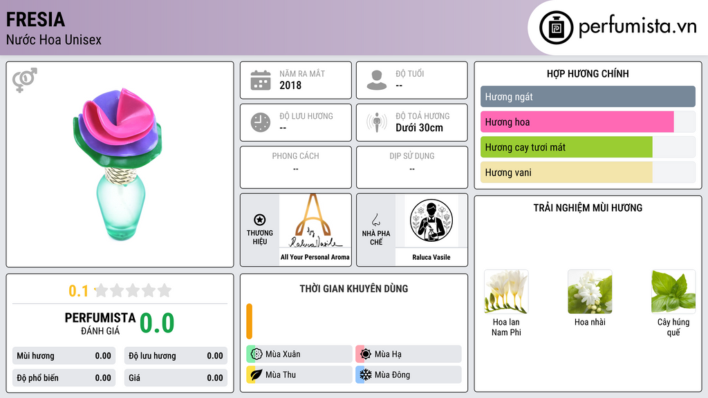
Task: Click the spring flower icon of Mùa Xuân
Action: click(x=257, y=354)
